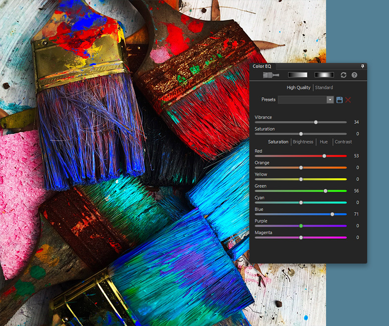Click the Cyan value 0

tap(357, 203)
